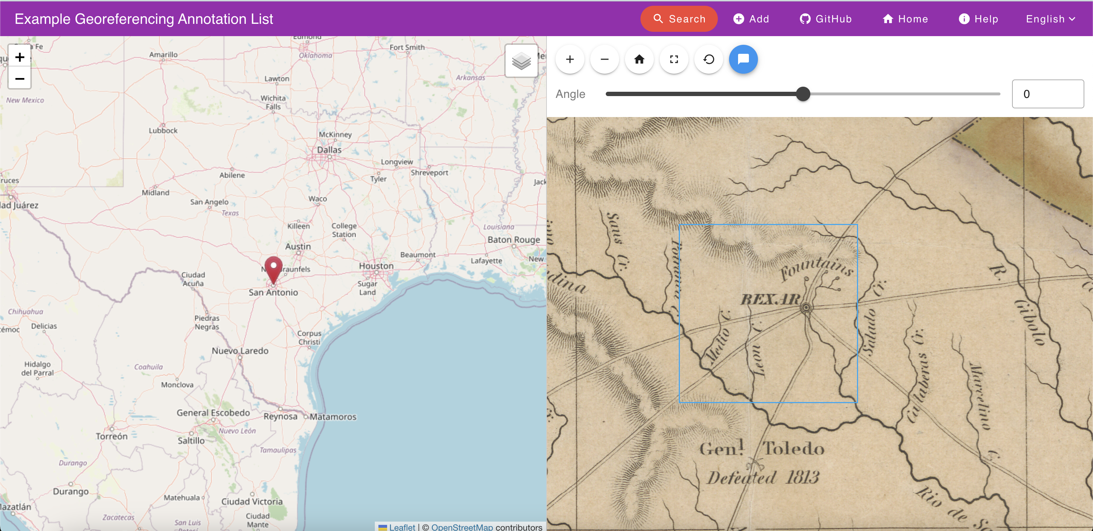The height and width of the screenshot is (531, 1093).
Task: Open the Leaflet attribution link
Action: coord(402,527)
